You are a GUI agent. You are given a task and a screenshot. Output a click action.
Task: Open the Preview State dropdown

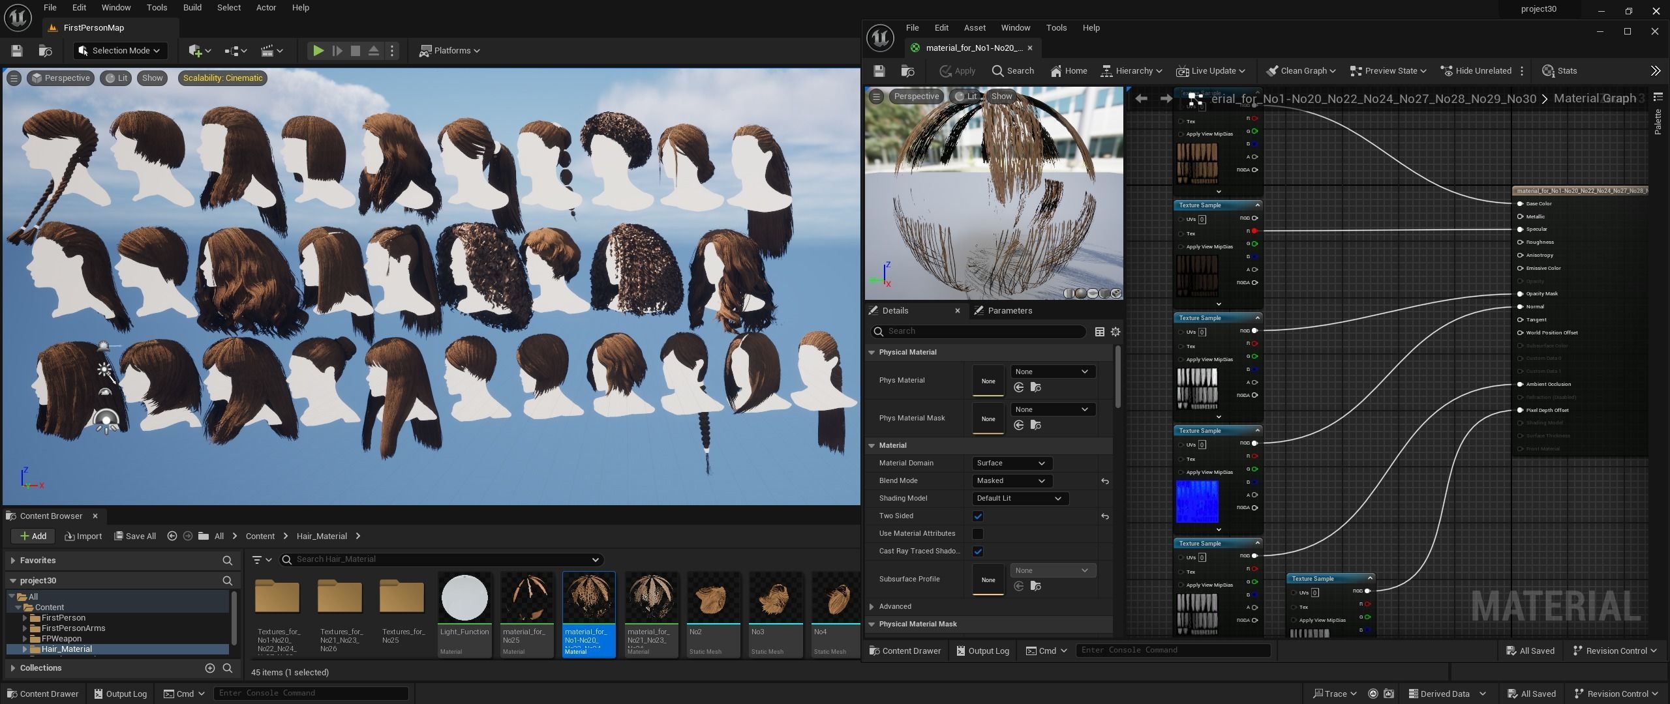tap(1388, 71)
